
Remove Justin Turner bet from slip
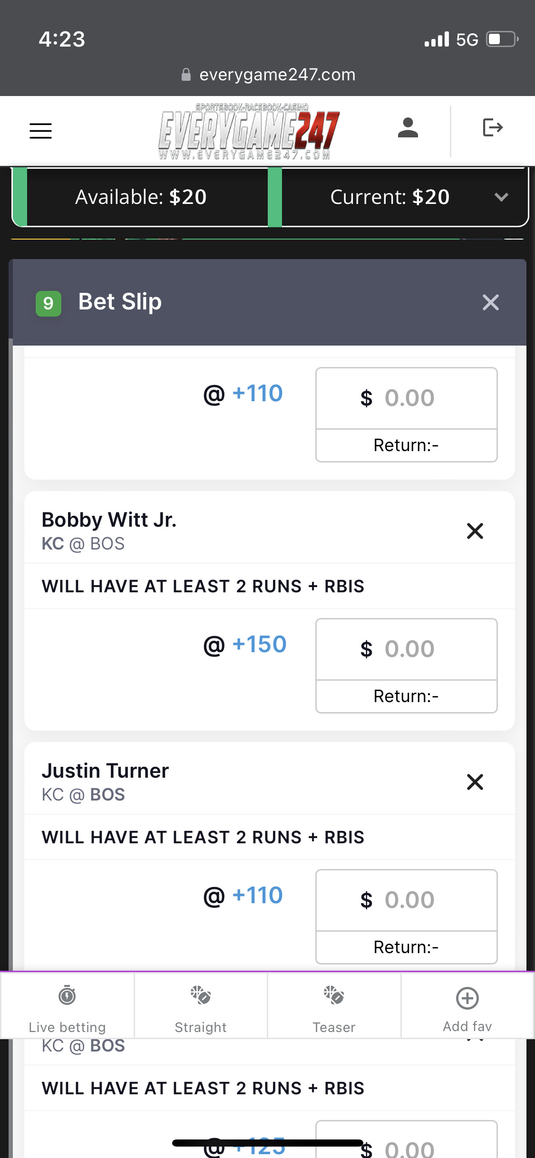click(475, 782)
